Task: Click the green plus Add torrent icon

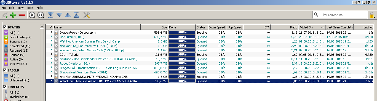Action: (x=13, y=15)
